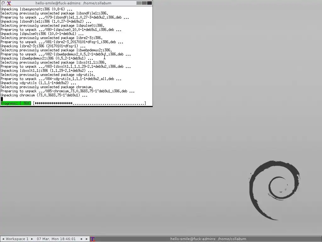Select the hello-smile xterm entry in bottom taskbar
The image size is (322, 242).
(208, 239)
